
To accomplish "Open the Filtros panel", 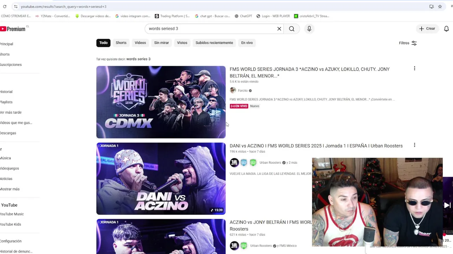I will click(408, 43).
